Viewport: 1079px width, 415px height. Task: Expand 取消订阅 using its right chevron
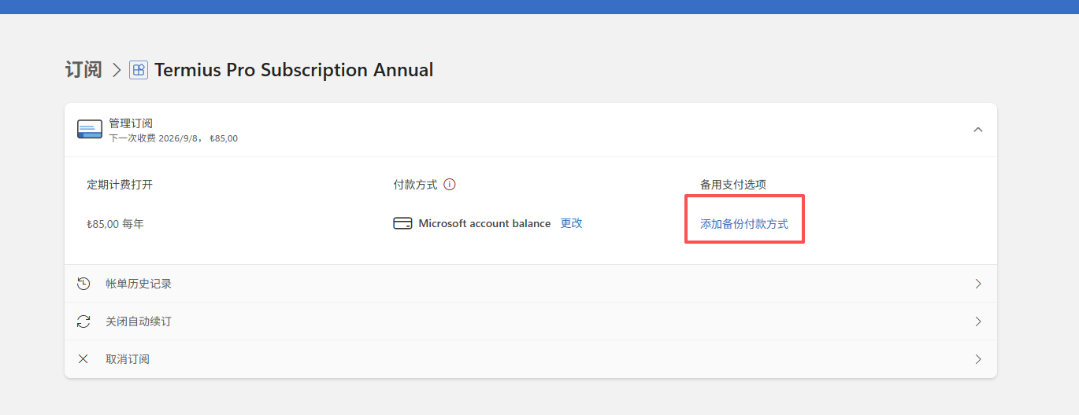click(x=978, y=359)
